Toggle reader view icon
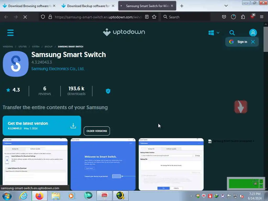This screenshot has height=201, width=268. point(147,17)
